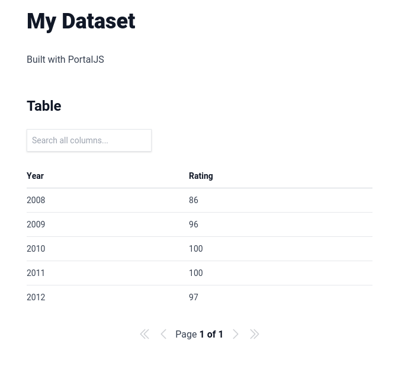Select the 2009 year cell
This screenshot has height=366, width=408.
tap(36, 224)
